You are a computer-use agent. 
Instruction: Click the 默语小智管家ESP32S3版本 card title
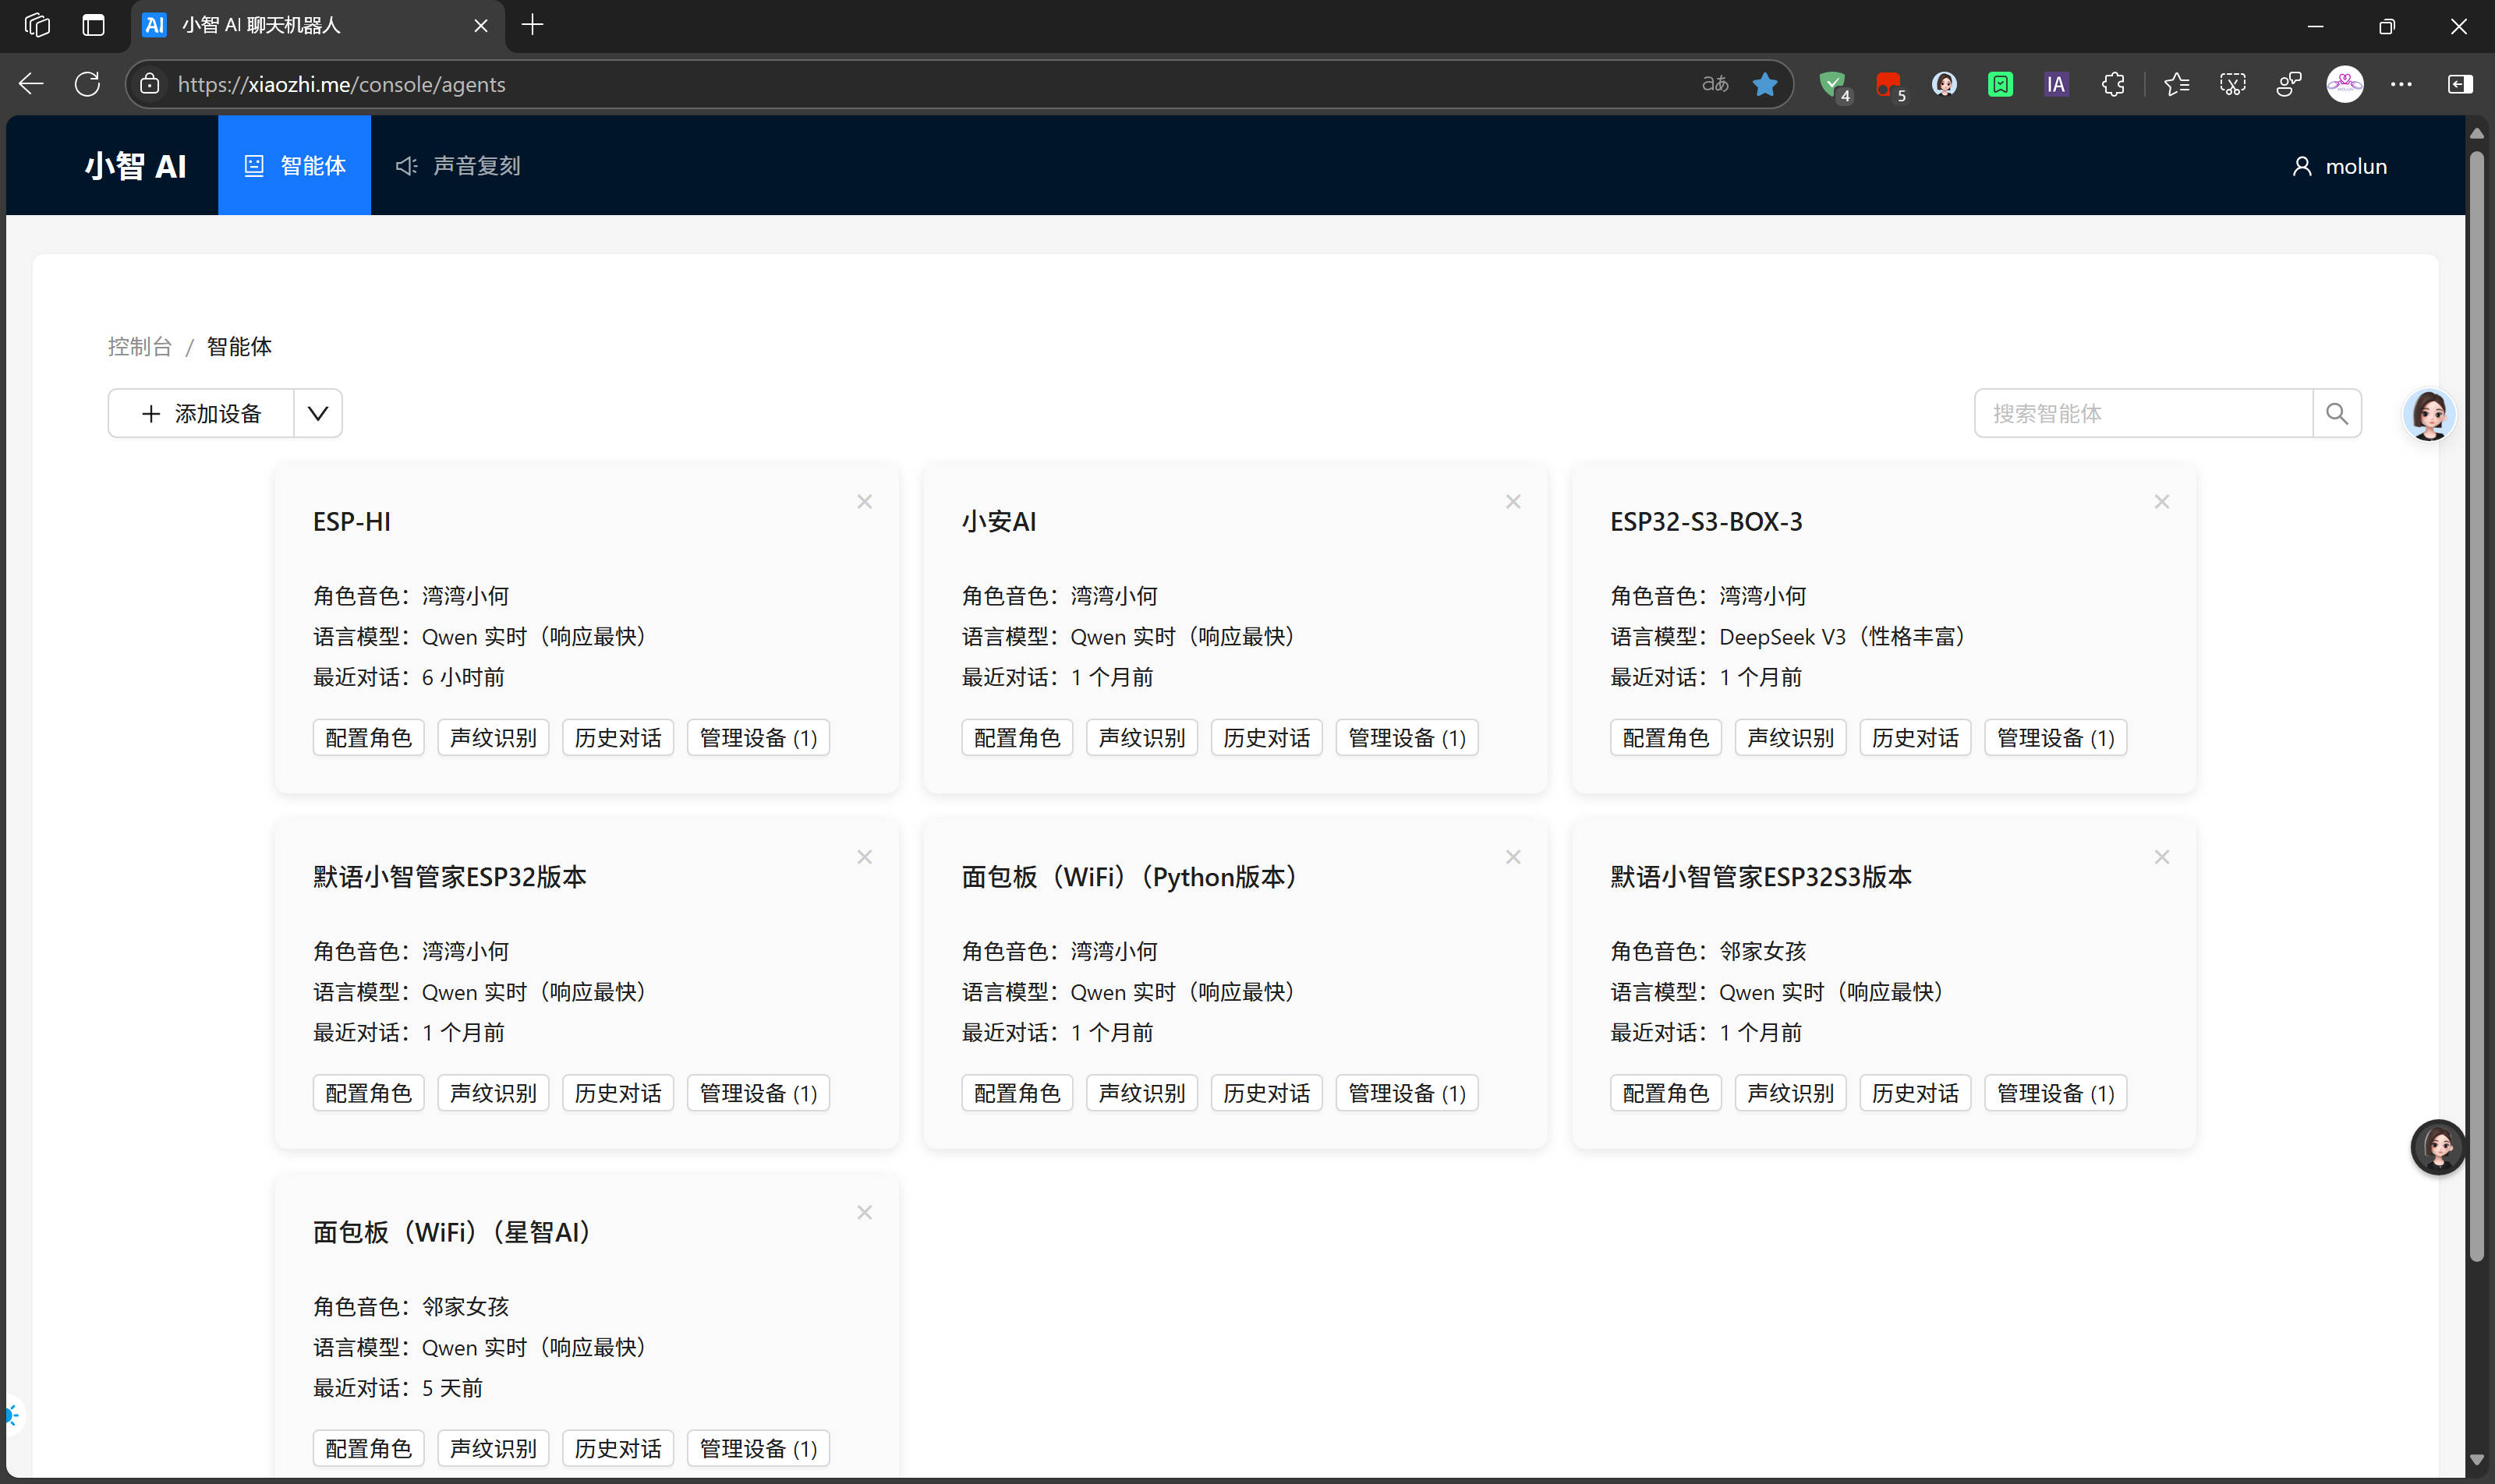pyautogui.click(x=1761, y=877)
